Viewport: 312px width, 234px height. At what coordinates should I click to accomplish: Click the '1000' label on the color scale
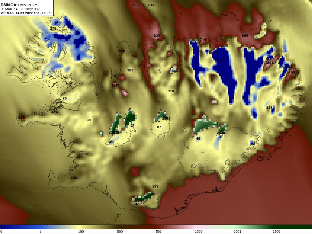tap(198, 232)
